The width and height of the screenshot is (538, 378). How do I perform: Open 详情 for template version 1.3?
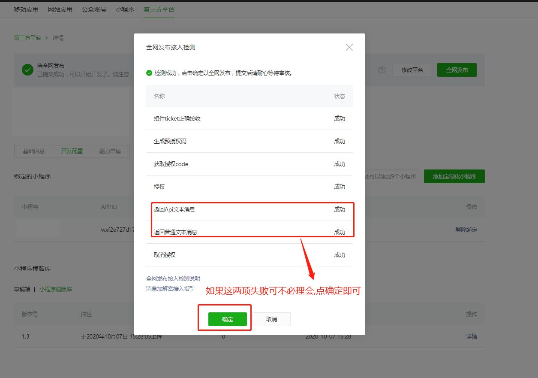point(472,336)
